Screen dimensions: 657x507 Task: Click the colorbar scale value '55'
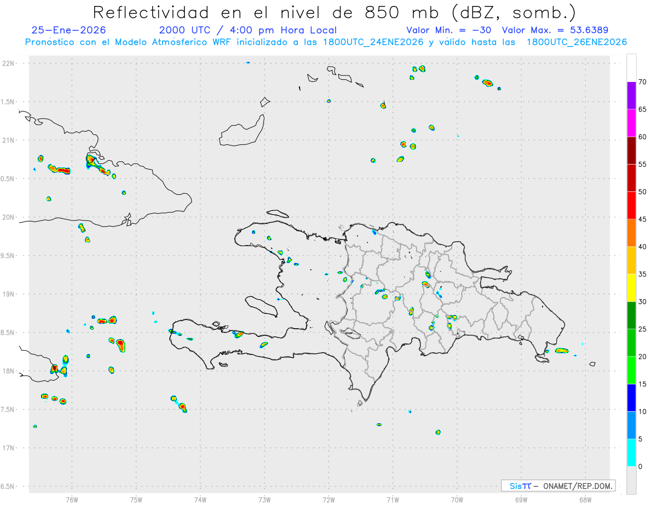pyautogui.click(x=643, y=165)
